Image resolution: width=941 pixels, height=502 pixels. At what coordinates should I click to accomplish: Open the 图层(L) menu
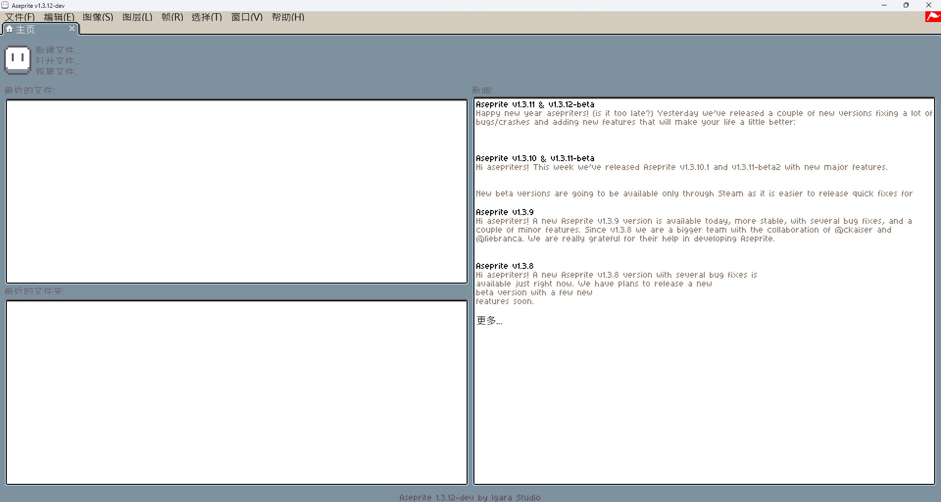pos(137,17)
